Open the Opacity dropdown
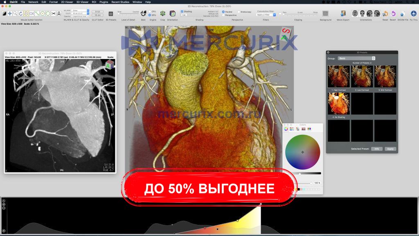The width and height of the screenshot is (419, 236). (x=81, y=16)
